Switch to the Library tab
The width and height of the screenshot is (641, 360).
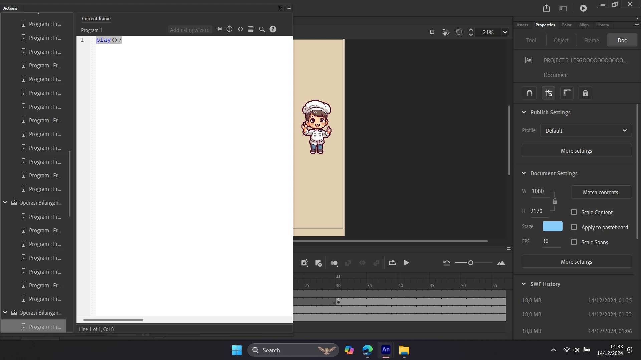pos(602,25)
